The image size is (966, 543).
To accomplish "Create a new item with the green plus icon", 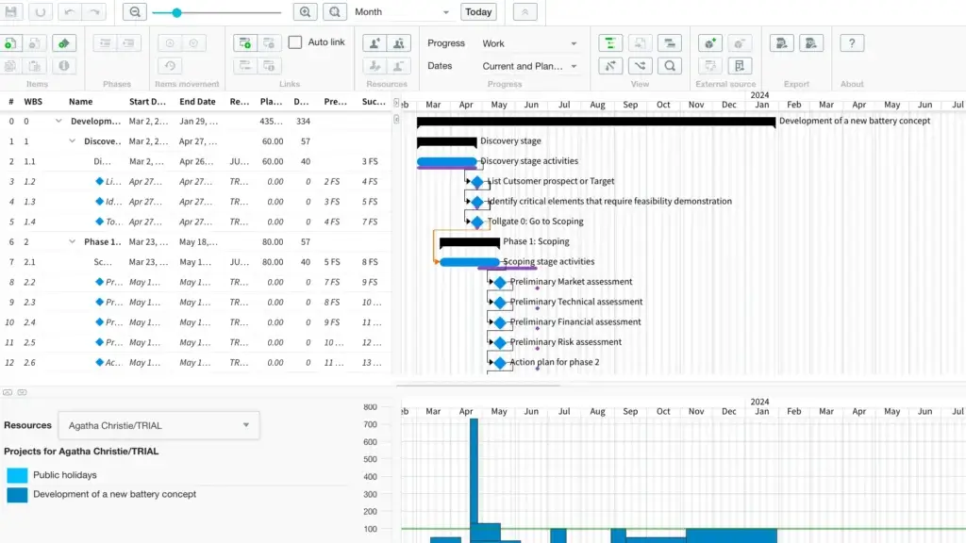I will tap(9, 42).
